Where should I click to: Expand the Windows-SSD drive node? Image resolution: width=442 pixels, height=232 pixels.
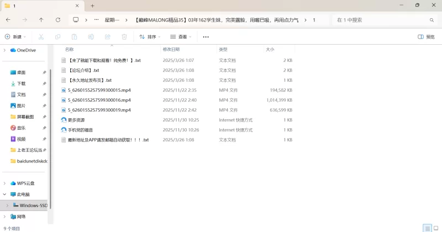click(x=7, y=205)
